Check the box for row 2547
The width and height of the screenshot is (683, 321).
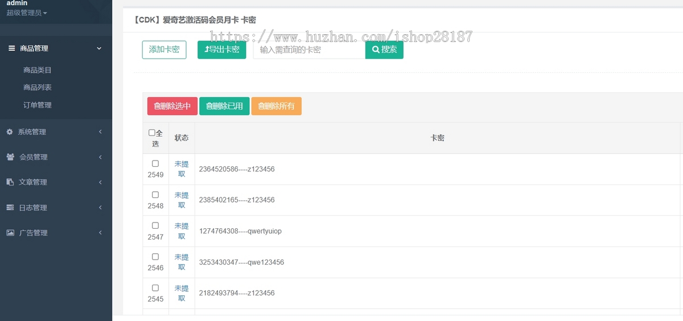[155, 225]
